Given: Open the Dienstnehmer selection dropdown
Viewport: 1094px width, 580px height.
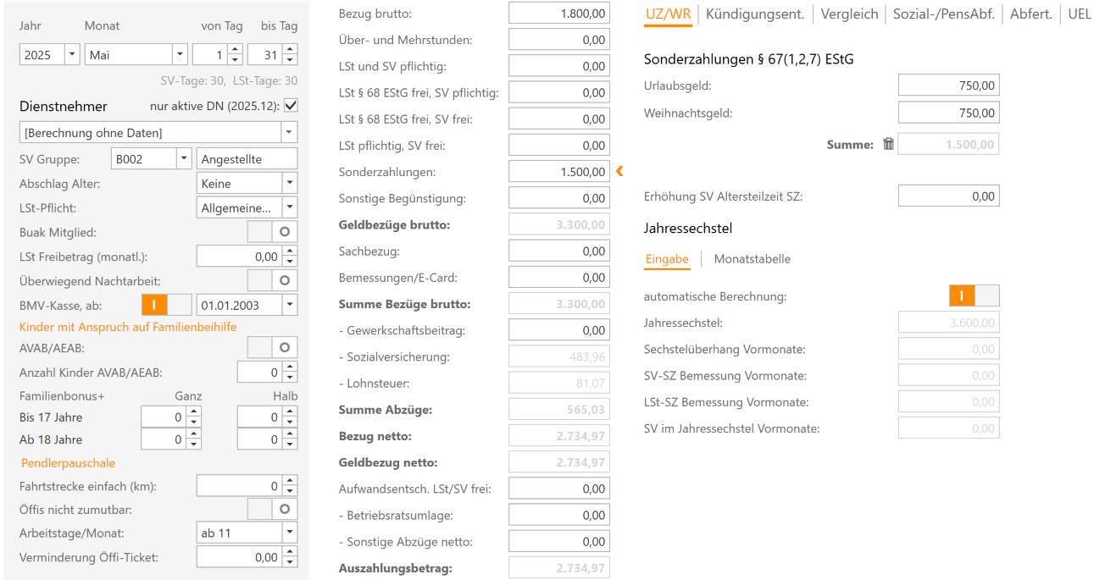Looking at the screenshot, I should (290, 132).
